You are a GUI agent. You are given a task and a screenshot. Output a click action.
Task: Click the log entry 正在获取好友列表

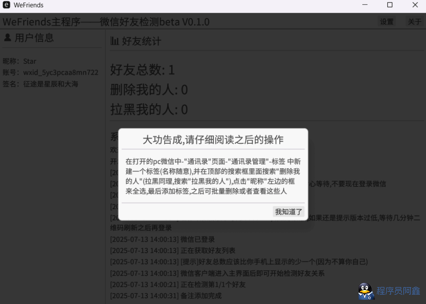tap(172, 250)
